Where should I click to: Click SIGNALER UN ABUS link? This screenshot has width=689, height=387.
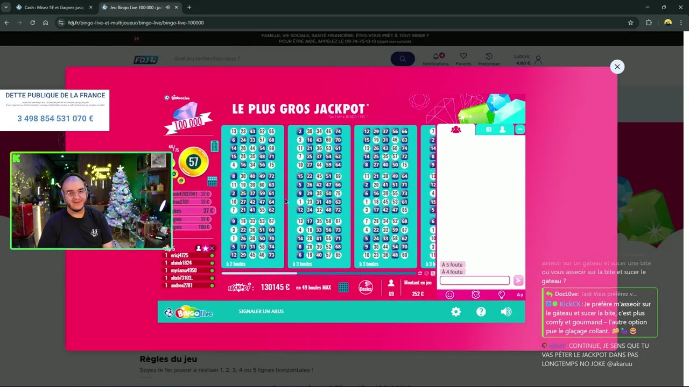click(261, 311)
